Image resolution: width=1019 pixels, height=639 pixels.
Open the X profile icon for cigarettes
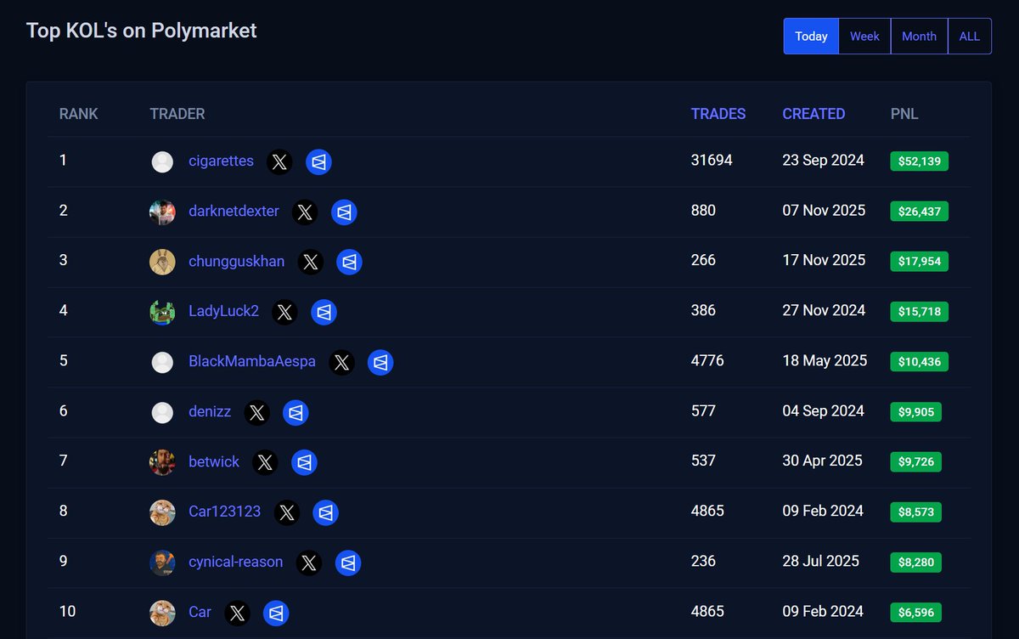(x=279, y=161)
